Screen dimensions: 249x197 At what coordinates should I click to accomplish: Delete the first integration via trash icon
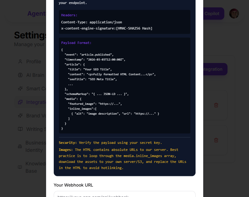tap(216, 105)
